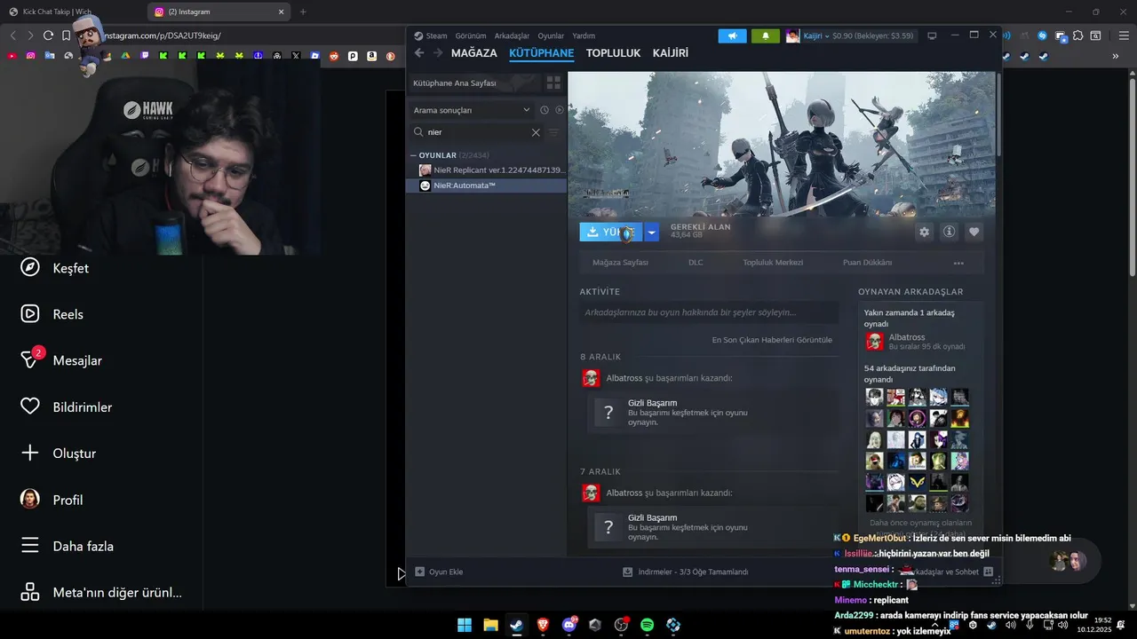The image size is (1137, 639).
Task: Sort library by recent activity clock icon
Action: [545, 110]
